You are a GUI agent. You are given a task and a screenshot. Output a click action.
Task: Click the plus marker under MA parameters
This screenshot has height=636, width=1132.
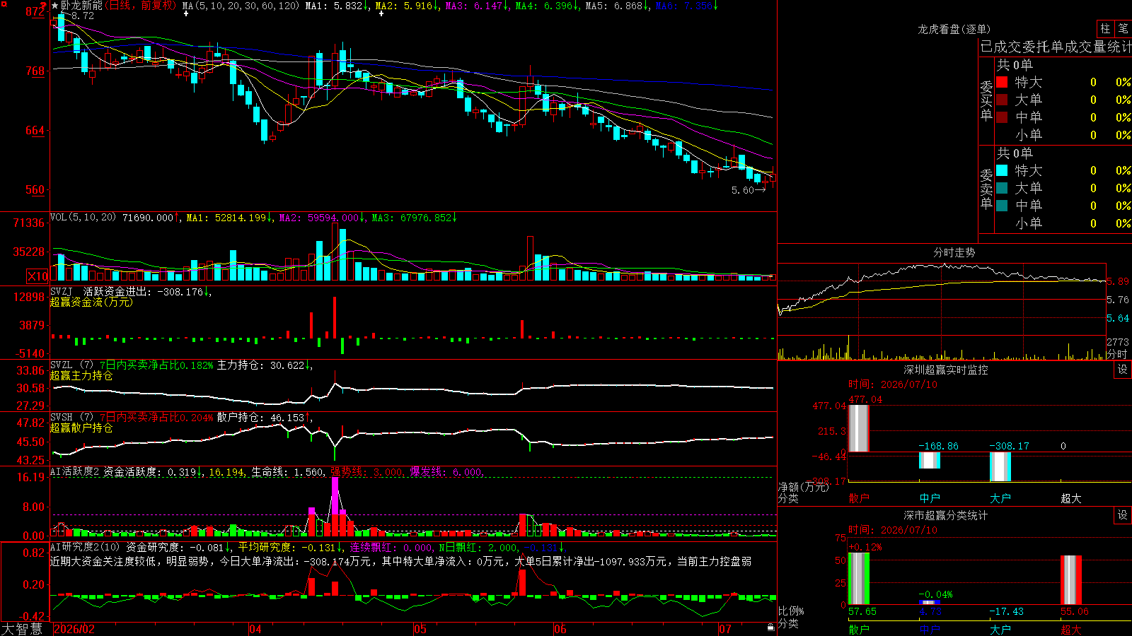pyautogui.click(x=187, y=13)
